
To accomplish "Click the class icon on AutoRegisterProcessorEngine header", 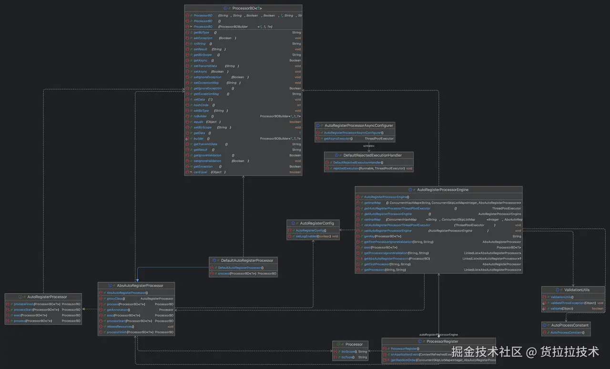I will tap(410, 190).
